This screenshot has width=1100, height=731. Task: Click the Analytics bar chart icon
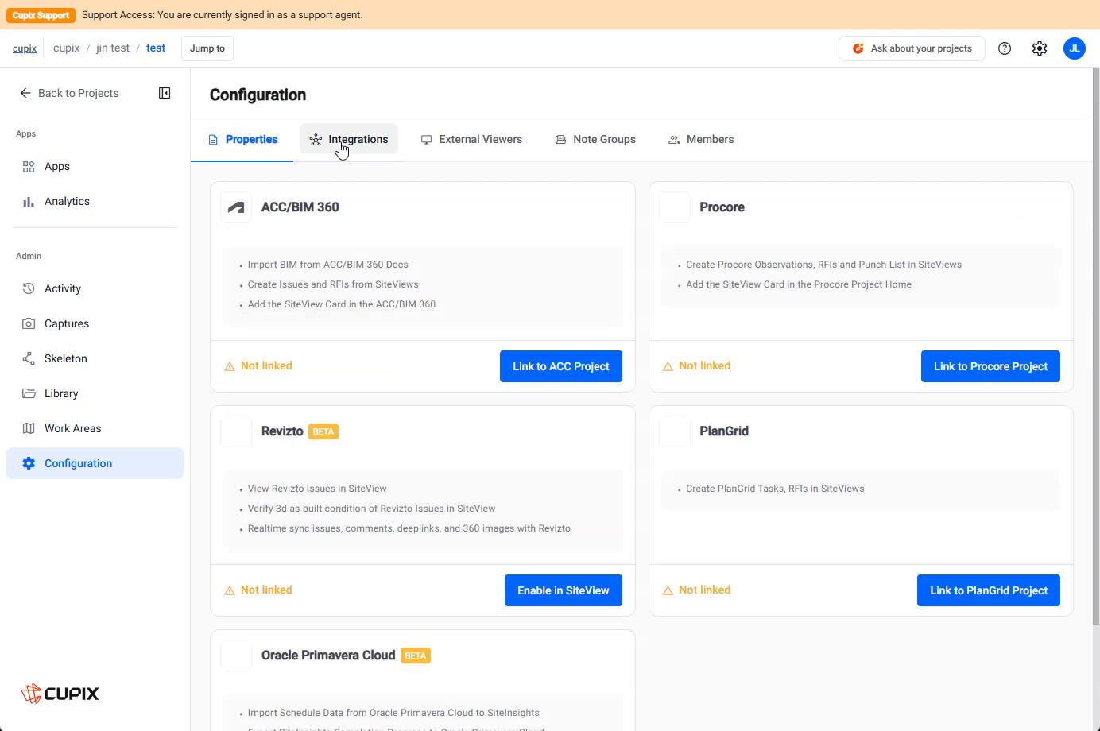29,201
